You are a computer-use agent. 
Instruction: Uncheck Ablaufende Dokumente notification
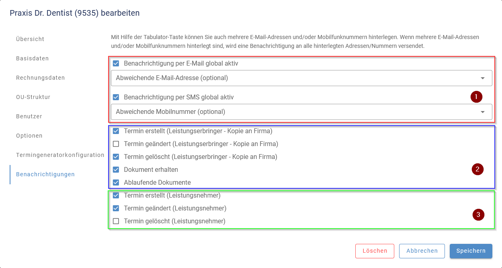(116, 183)
